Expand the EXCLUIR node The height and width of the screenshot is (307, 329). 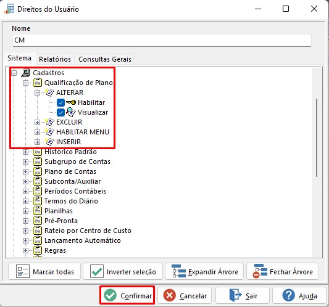[38, 122]
